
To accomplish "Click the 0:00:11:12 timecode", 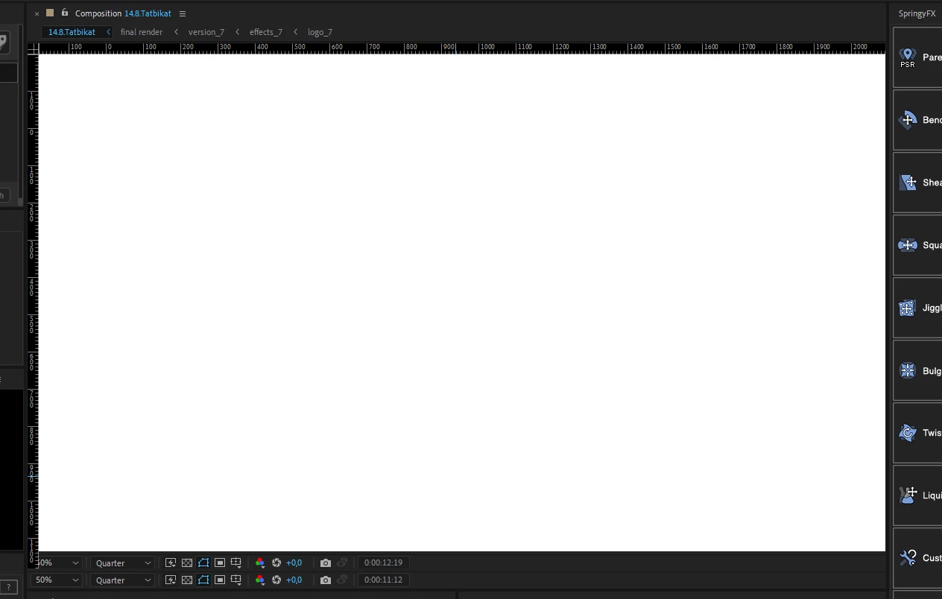I will 383,580.
